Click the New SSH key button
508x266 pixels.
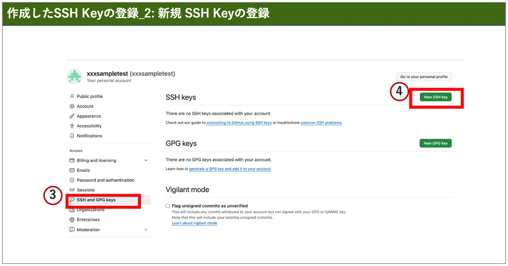(436, 97)
